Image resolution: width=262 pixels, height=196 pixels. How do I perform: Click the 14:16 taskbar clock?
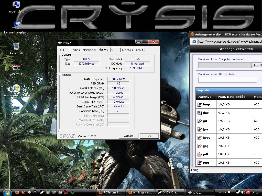[x=255, y=192]
